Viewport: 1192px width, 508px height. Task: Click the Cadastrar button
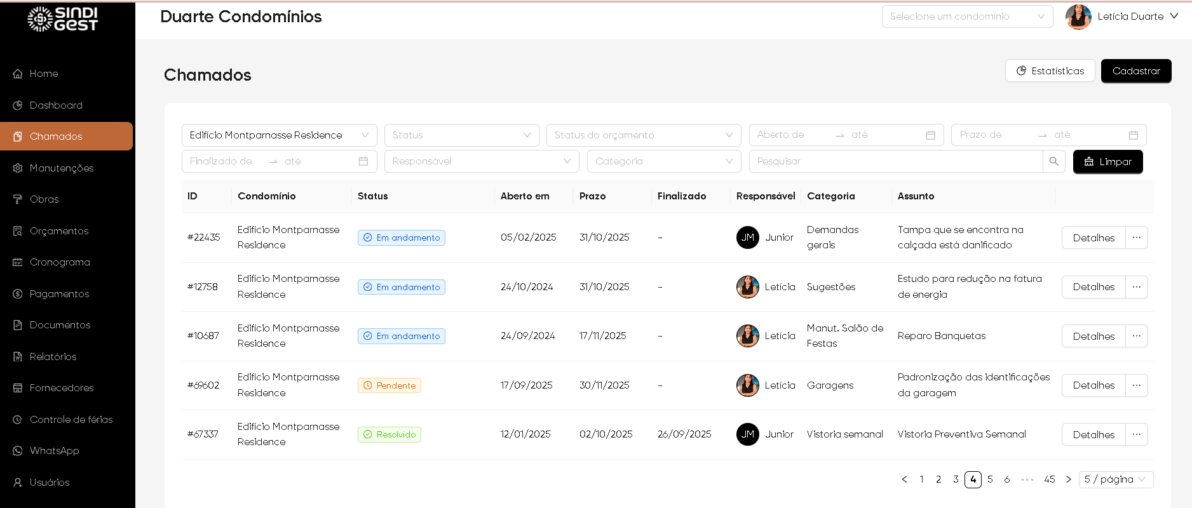point(1135,71)
